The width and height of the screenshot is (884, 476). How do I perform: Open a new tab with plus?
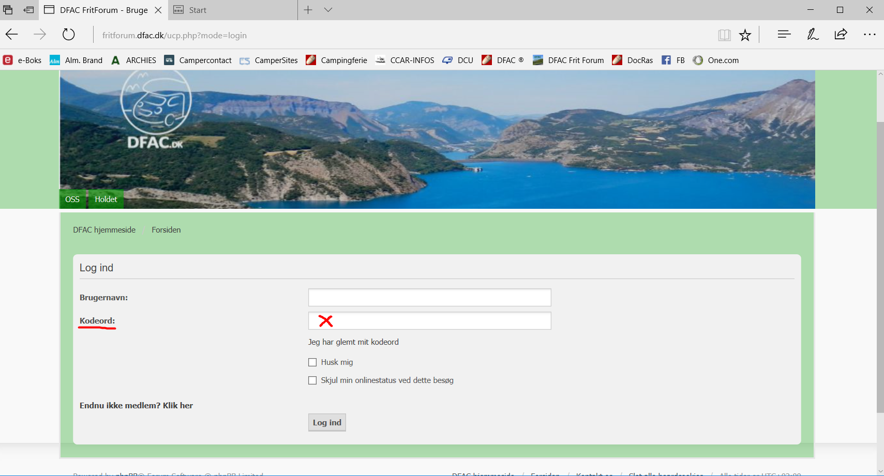(308, 10)
